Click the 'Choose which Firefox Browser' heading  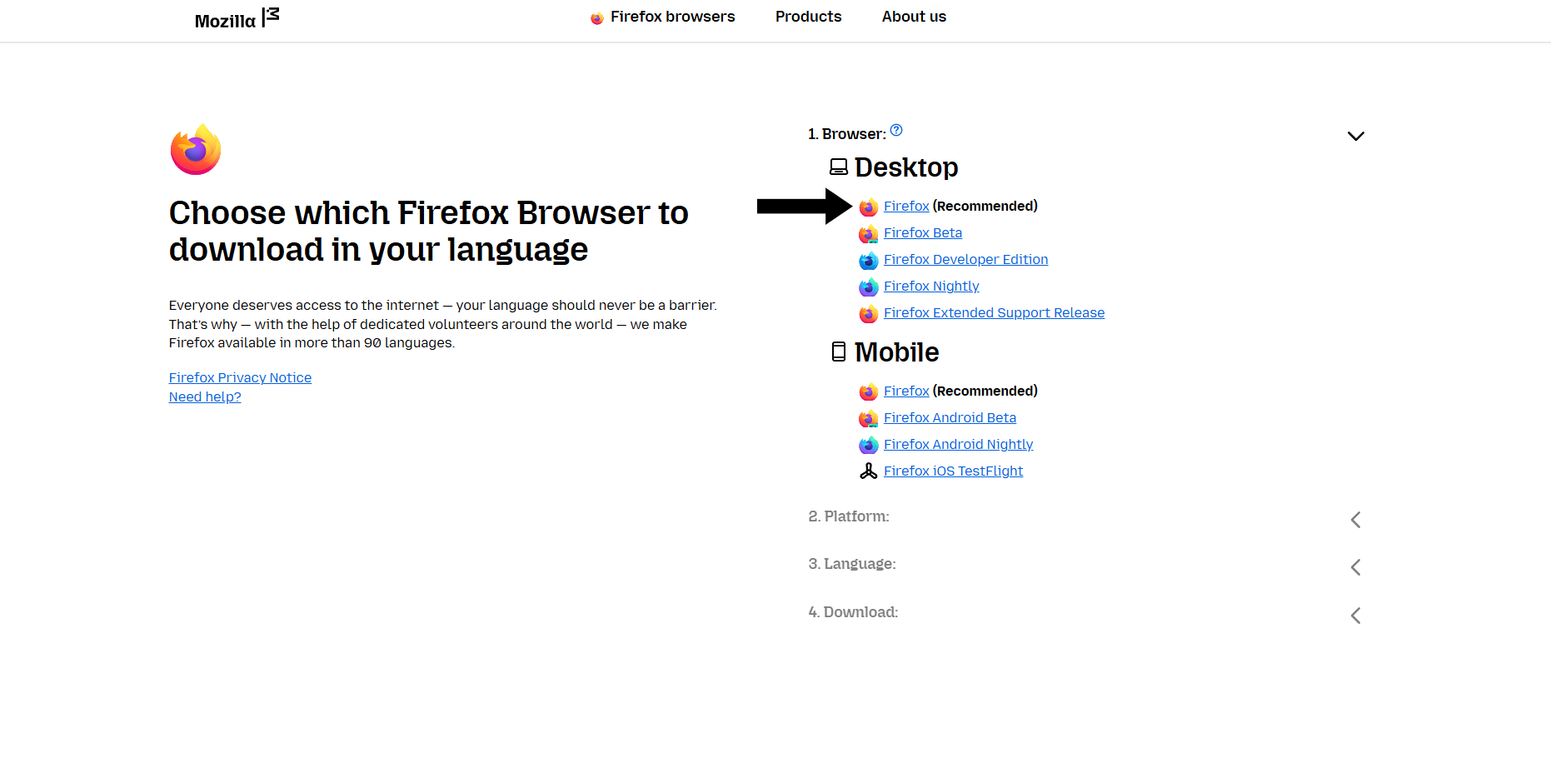click(x=429, y=231)
